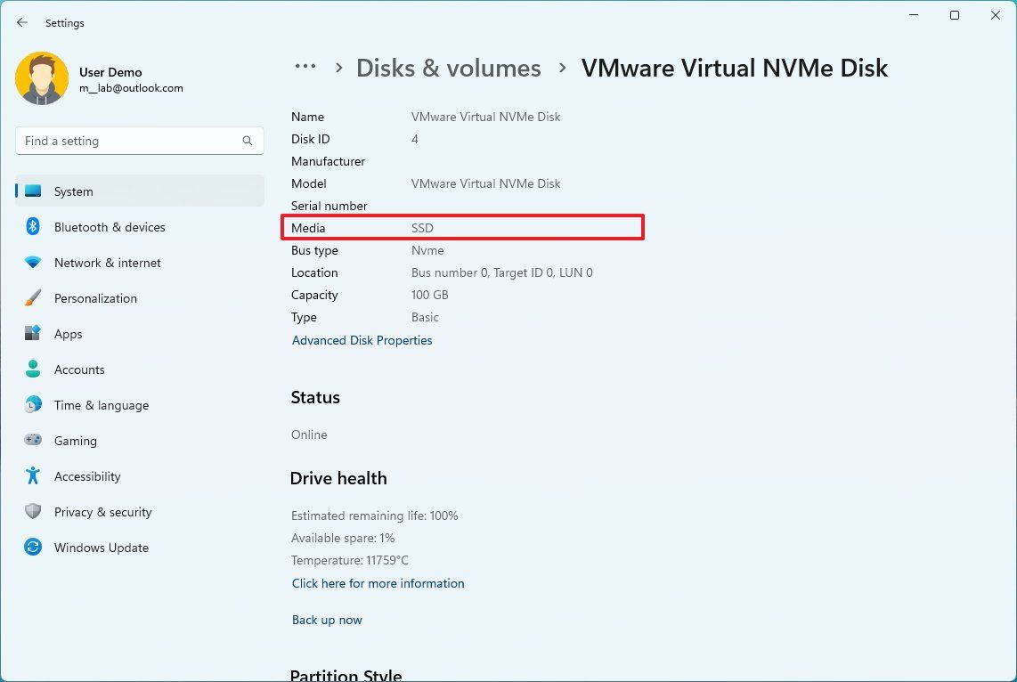This screenshot has width=1017, height=682.
Task: Click the 'Click here for more information' link
Action: coord(378,583)
